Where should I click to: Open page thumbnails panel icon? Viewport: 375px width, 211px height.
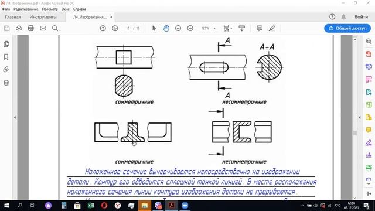click(6, 44)
